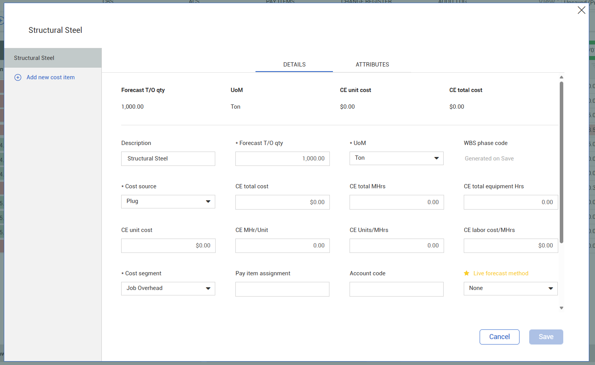Click the Pay item assignment field
Image resolution: width=595 pixels, height=365 pixels.
point(282,289)
